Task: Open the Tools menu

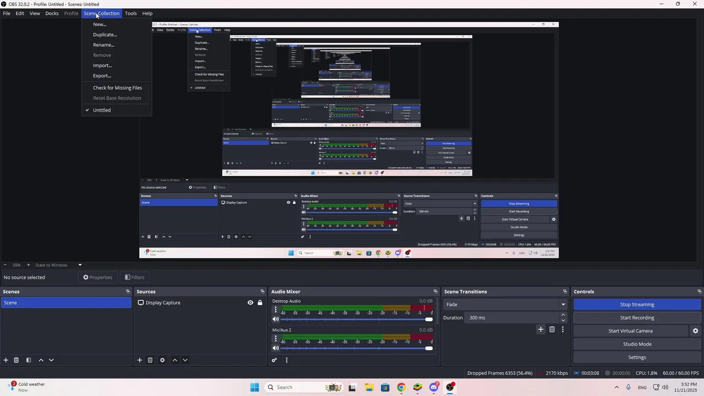Action: click(x=130, y=13)
